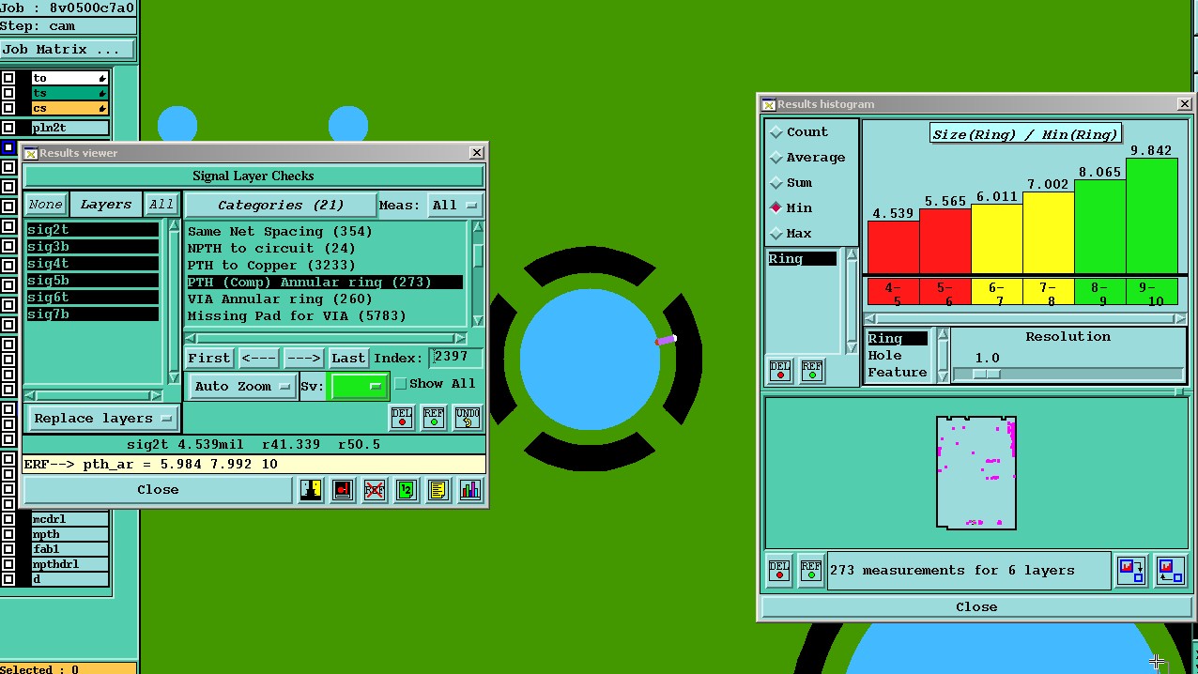Image resolution: width=1198 pixels, height=674 pixels.
Task: Click the DEL icon in Results viewer
Action: tap(402, 417)
